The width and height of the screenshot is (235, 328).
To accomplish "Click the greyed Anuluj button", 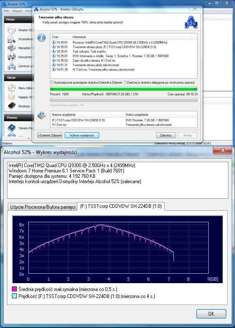I will point(187,135).
